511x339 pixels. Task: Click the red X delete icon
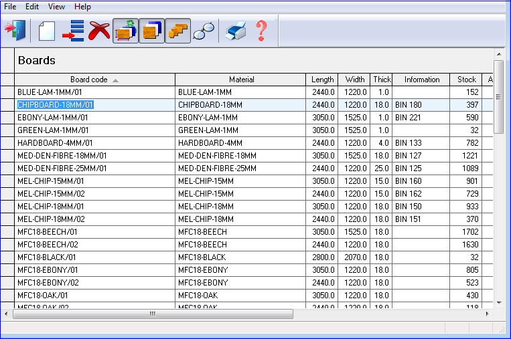99,31
